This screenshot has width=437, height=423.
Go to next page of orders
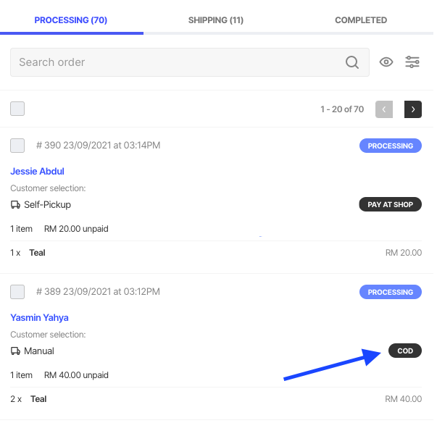(x=413, y=109)
